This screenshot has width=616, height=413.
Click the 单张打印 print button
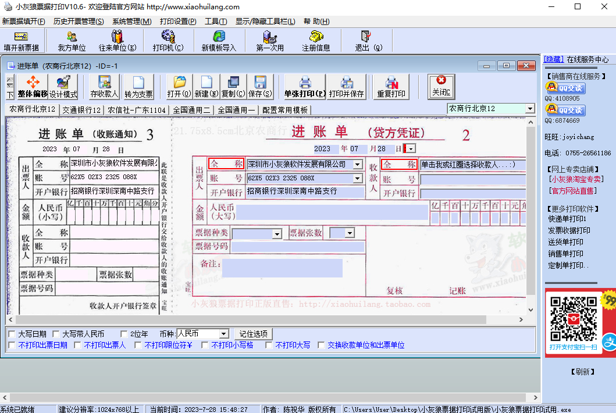[305, 87]
